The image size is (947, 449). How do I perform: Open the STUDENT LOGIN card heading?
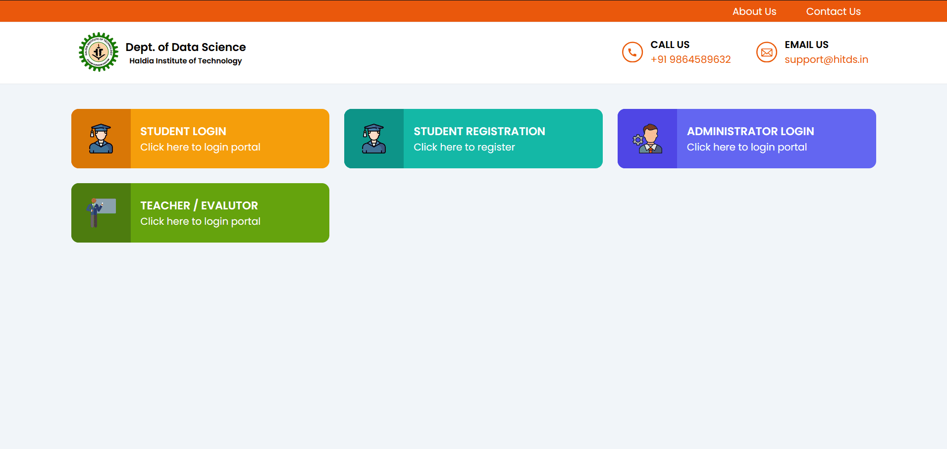pyautogui.click(x=183, y=131)
